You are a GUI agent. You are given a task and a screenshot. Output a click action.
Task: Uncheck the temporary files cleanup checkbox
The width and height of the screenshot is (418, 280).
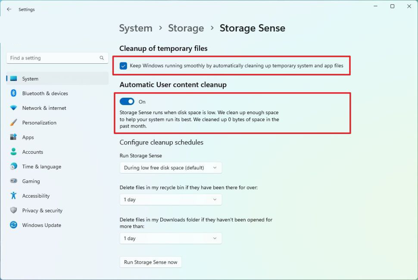pos(124,66)
